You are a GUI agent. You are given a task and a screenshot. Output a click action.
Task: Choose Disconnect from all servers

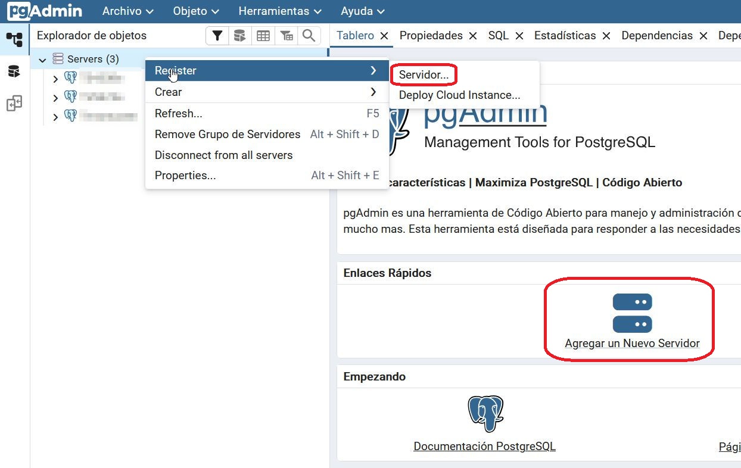pos(223,155)
